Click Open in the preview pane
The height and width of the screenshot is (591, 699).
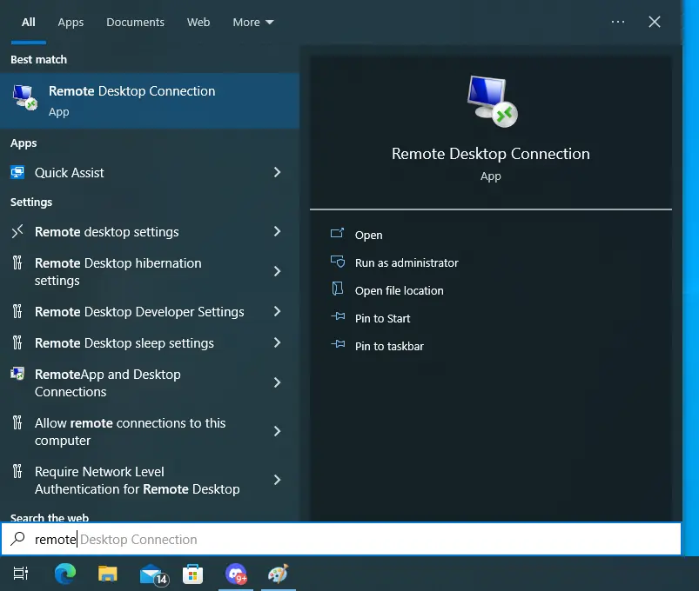point(369,235)
